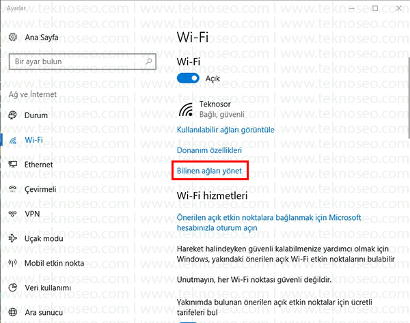Open Veri kullanımı page
The height and width of the screenshot is (323, 410).
48,287
